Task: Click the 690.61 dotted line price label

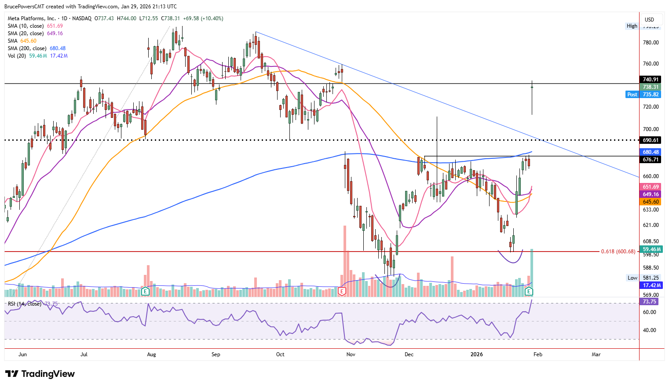Action: click(x=651, y=140)
